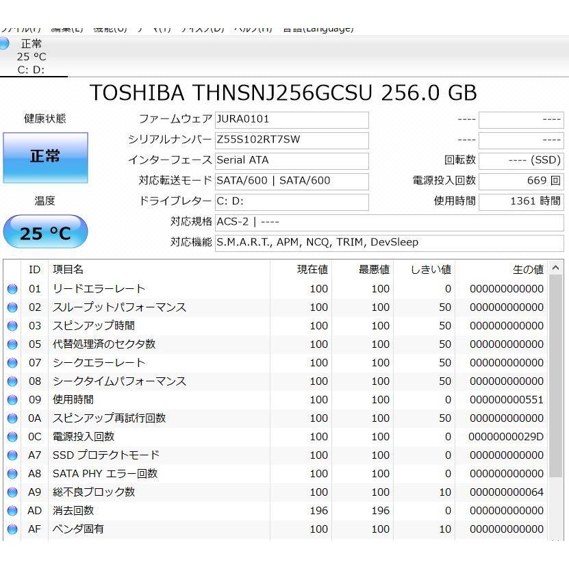Image resolution: width=569 pixels, height=569 pixels.
Task: Click the status icon for SSD プロテクトモード
Action: point(12,455)
